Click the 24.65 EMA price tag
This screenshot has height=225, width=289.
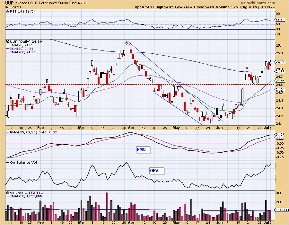[x=280, y=81]
